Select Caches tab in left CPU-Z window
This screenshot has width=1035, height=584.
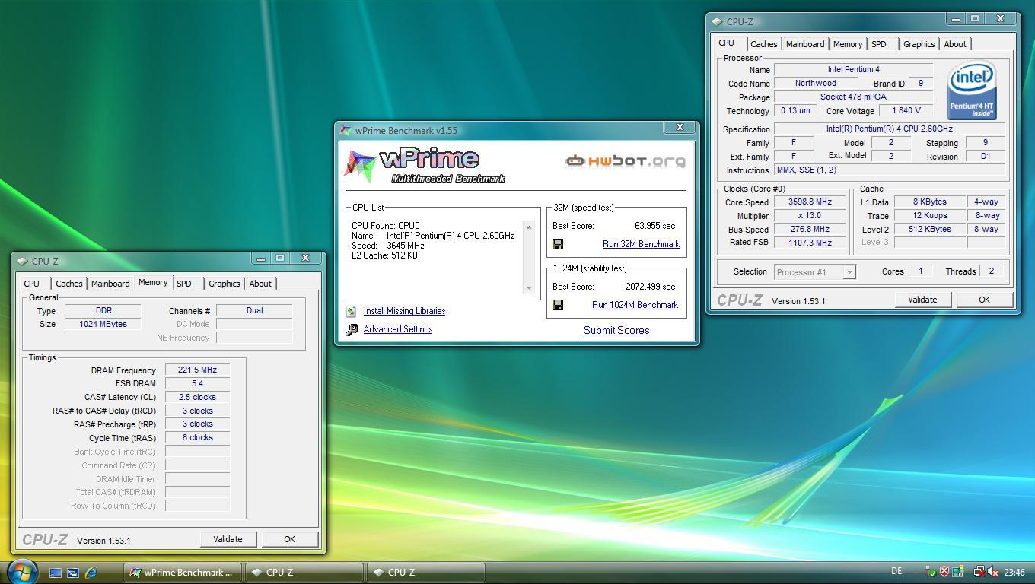point(69,284)
